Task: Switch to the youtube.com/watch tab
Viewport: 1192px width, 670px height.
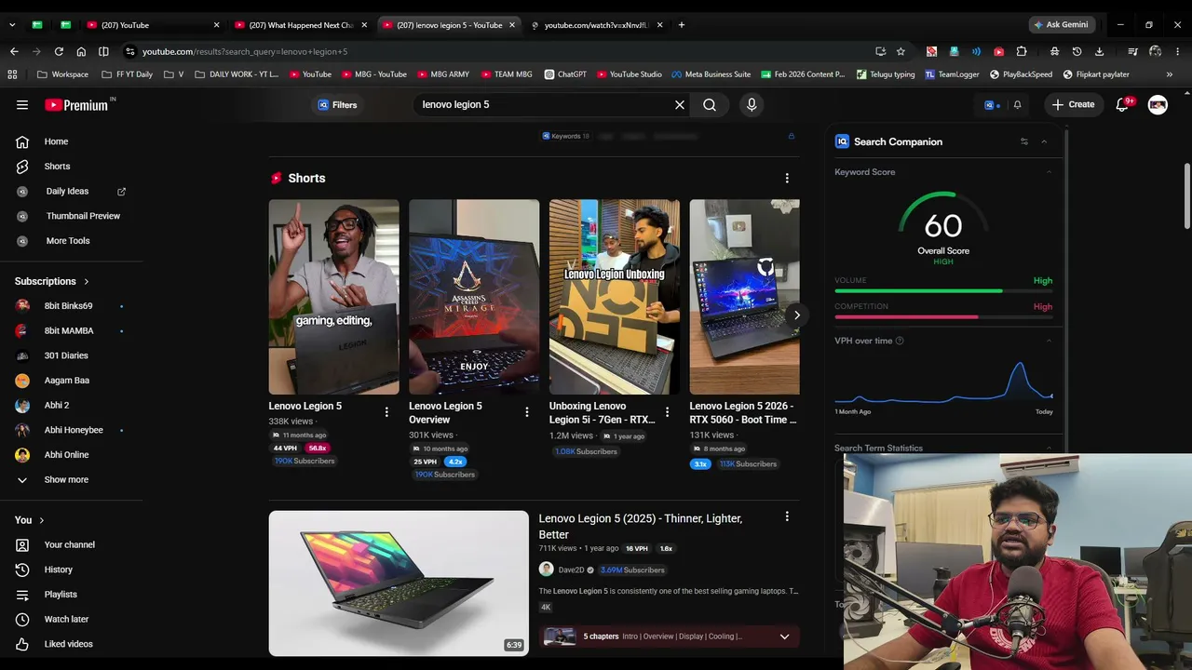Action: point(596,25)
